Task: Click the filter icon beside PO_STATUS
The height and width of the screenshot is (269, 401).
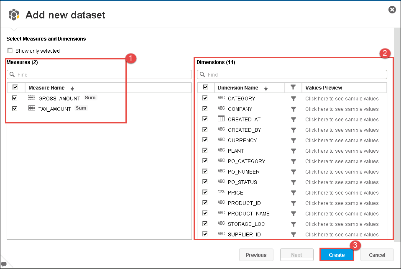Action: tap(294, 182)
